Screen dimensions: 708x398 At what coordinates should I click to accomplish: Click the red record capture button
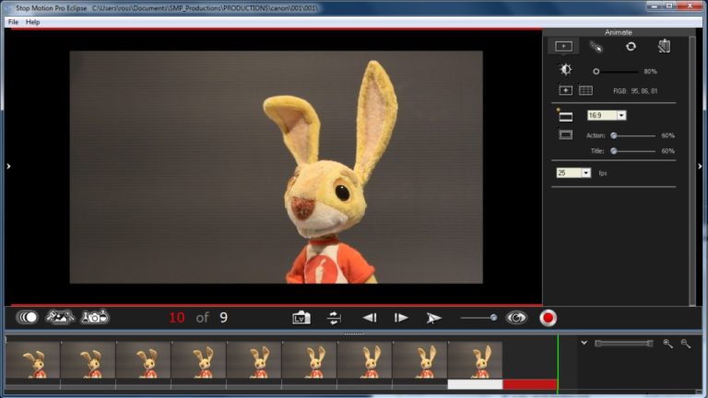[x=548, y=318]
